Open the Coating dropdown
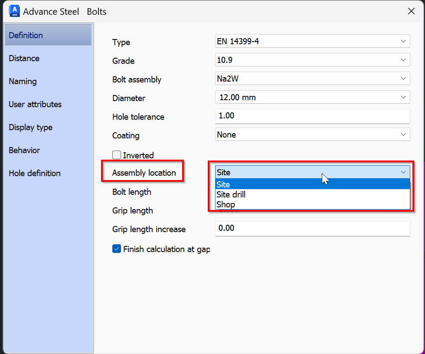This screenshot has width=425, height=354. pos(312,135)
